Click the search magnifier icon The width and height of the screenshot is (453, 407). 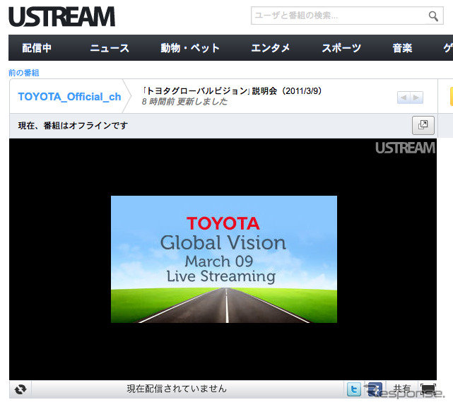pos(433,16)
